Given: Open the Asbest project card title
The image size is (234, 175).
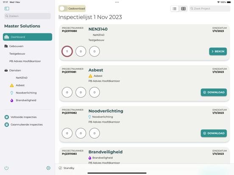Looking at the screenshot, I should (x=96, y=70).
